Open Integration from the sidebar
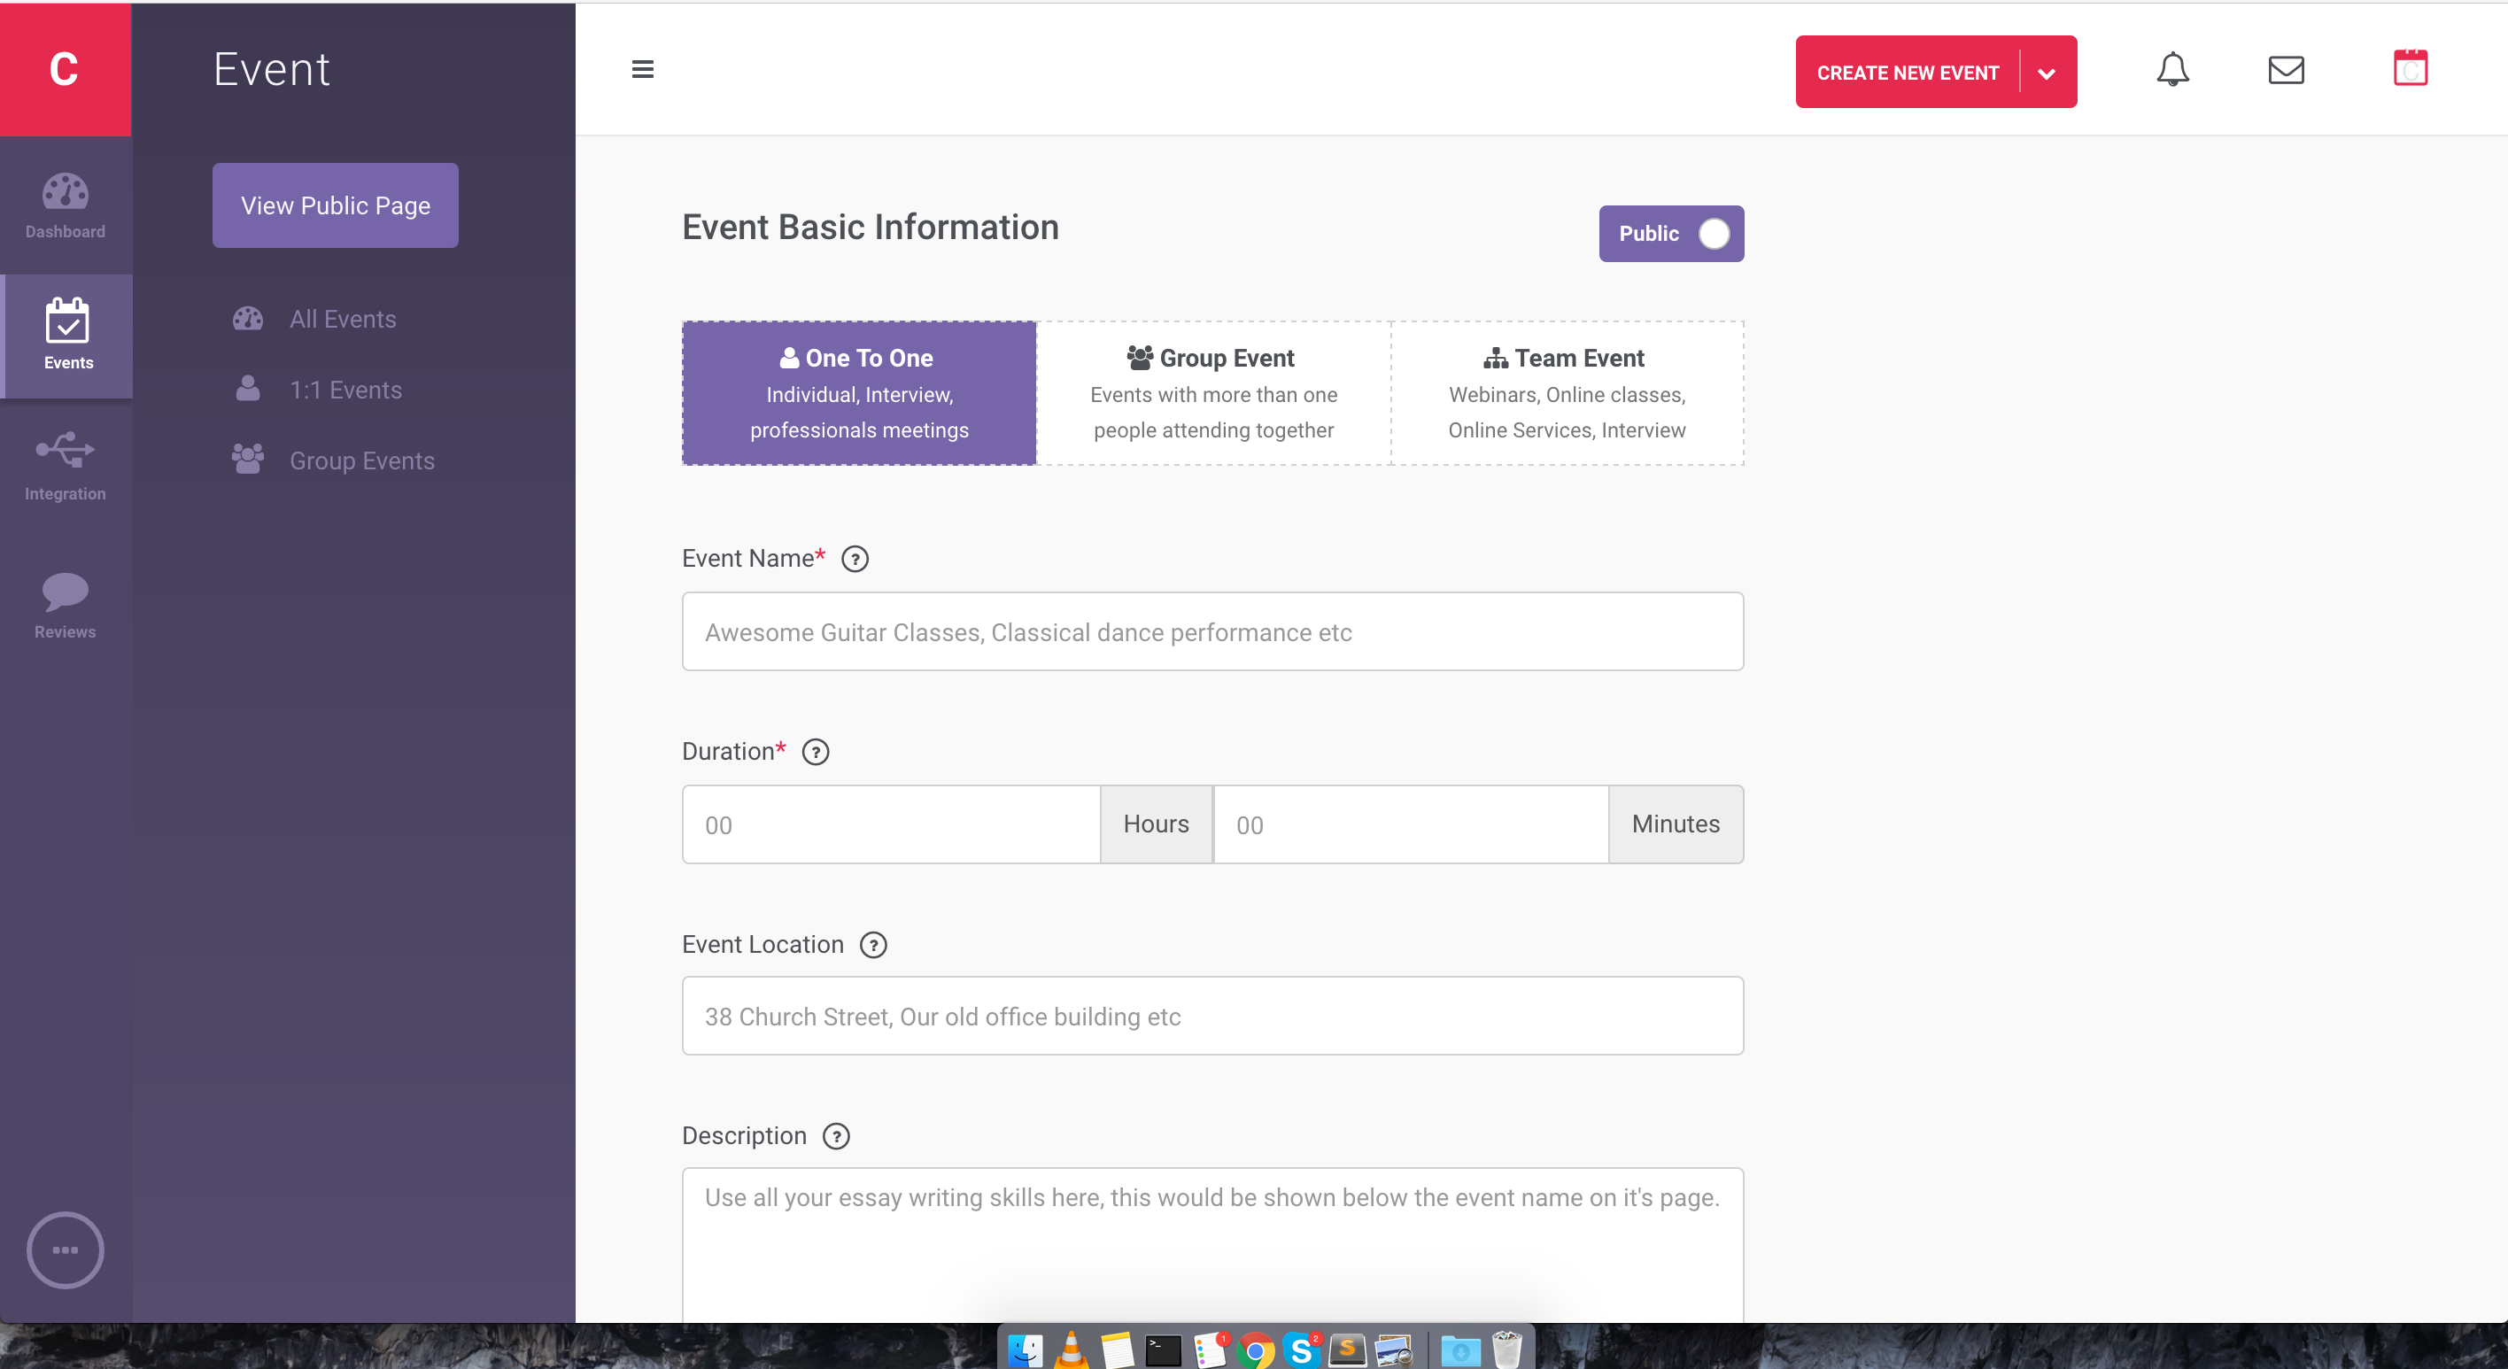The height and width of the screenshot is (1369, 2508). [x=66, y=467]
